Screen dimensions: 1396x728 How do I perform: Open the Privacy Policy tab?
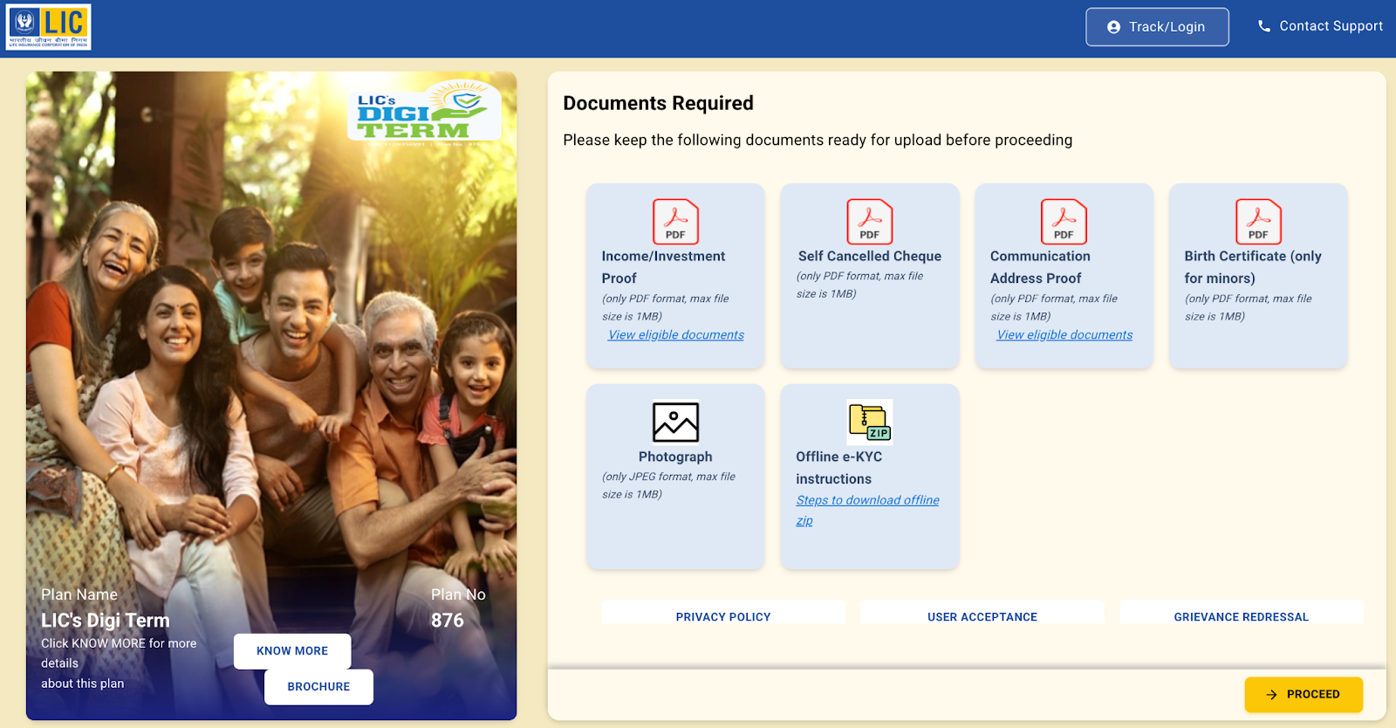(x=723, y=614)
